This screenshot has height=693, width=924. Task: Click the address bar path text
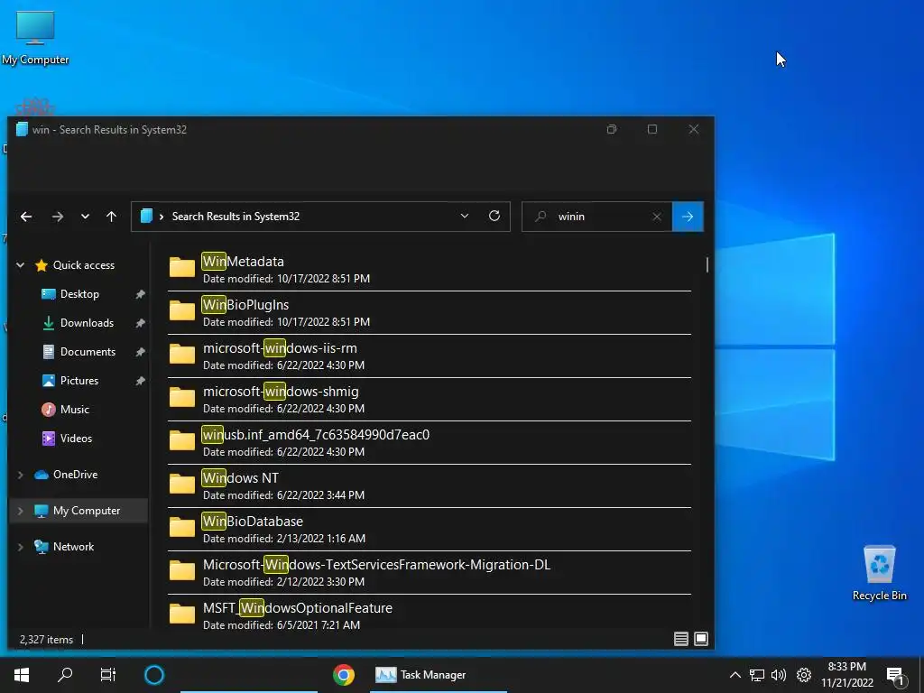click(x=236, y=217)
